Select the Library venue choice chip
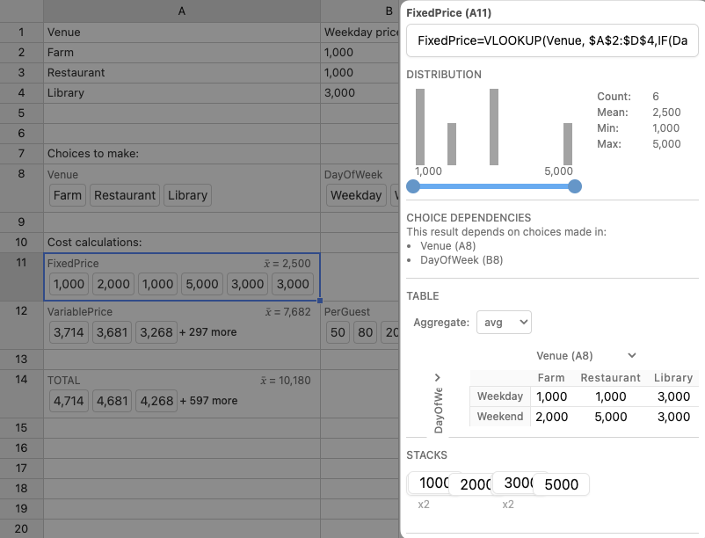Screen dimensions: 705x538 point(187,196)
